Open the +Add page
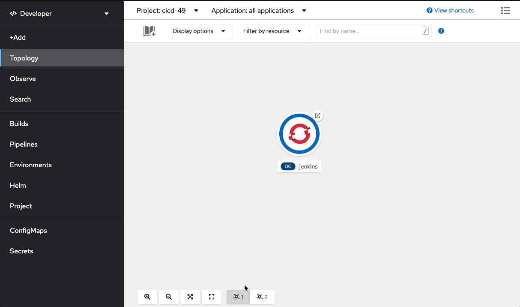Image resolution: width=520 pixels, height=307 pixels. pos(62,37)
